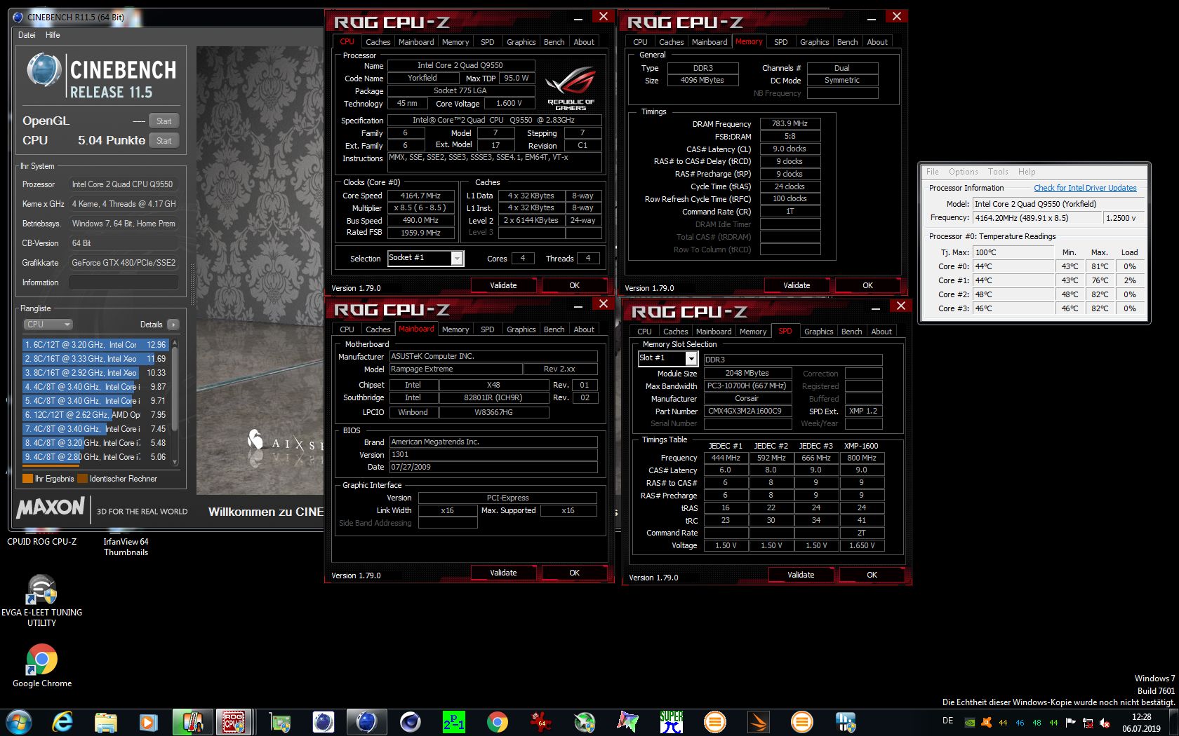
Task: Select ranking row 6 12C/12T AMD Opteron
Action: click(x=95, y=415)
